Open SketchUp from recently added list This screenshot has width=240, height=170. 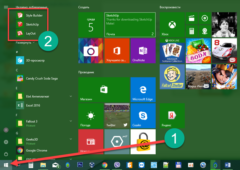(32, 24)
